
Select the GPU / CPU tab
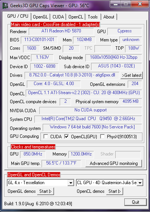pos(18,16)
